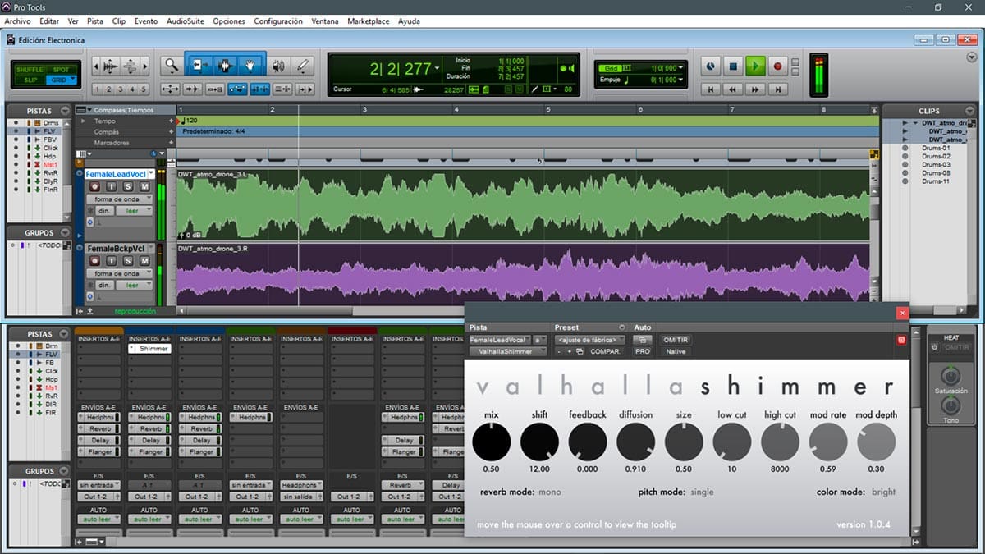
Task: Open the AudioSuite menu
Action: pos(185,21)
